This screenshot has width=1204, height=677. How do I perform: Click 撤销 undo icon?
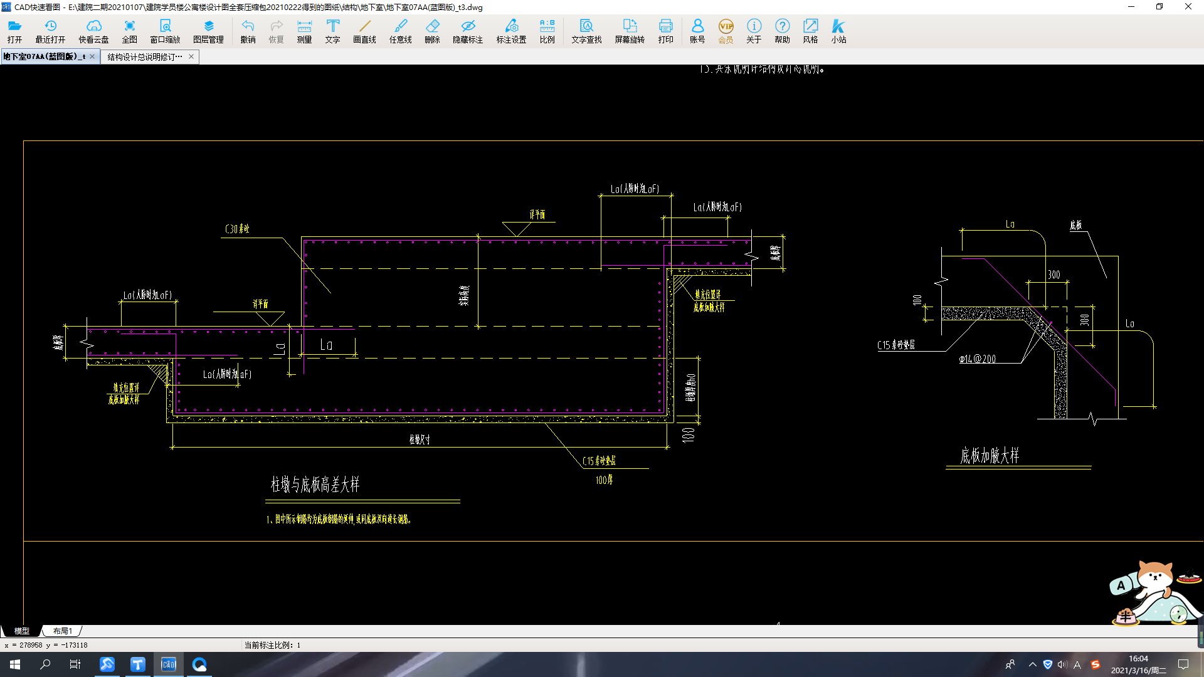248,31
